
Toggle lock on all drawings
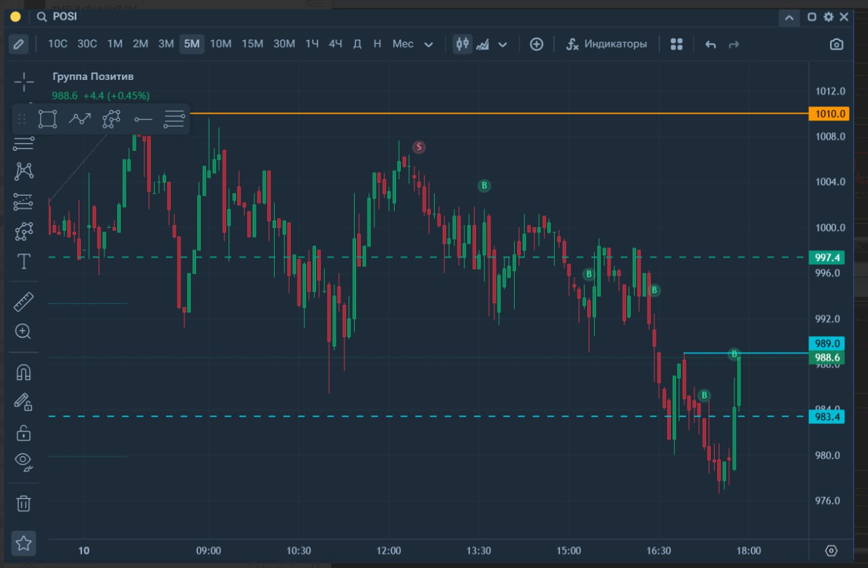coord(24,432)
